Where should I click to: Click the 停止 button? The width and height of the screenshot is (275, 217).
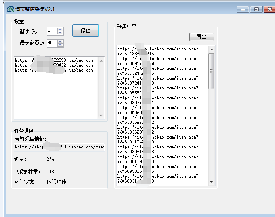pyautogui.click(x=86, y=31)
